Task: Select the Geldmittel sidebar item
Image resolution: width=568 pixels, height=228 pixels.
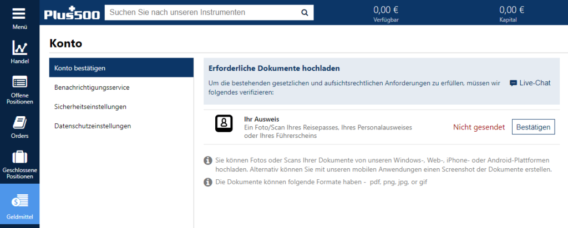Action: coord(19,204)
